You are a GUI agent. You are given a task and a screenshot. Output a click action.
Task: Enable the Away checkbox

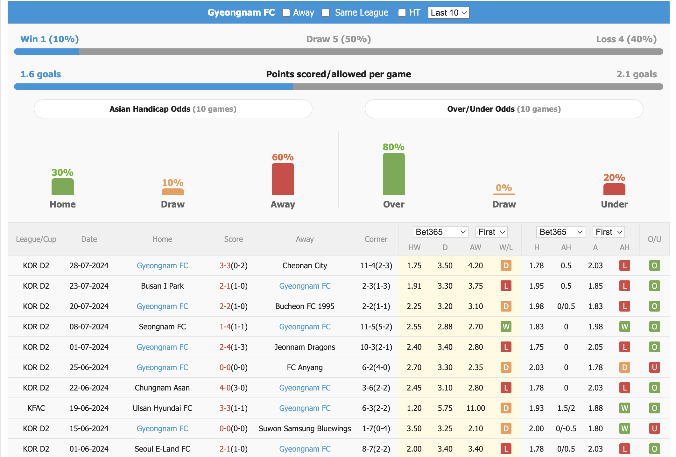pyautogui.click(x=286, y=13)
